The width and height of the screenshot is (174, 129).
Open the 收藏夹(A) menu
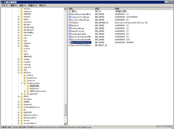tap(33, 5)
